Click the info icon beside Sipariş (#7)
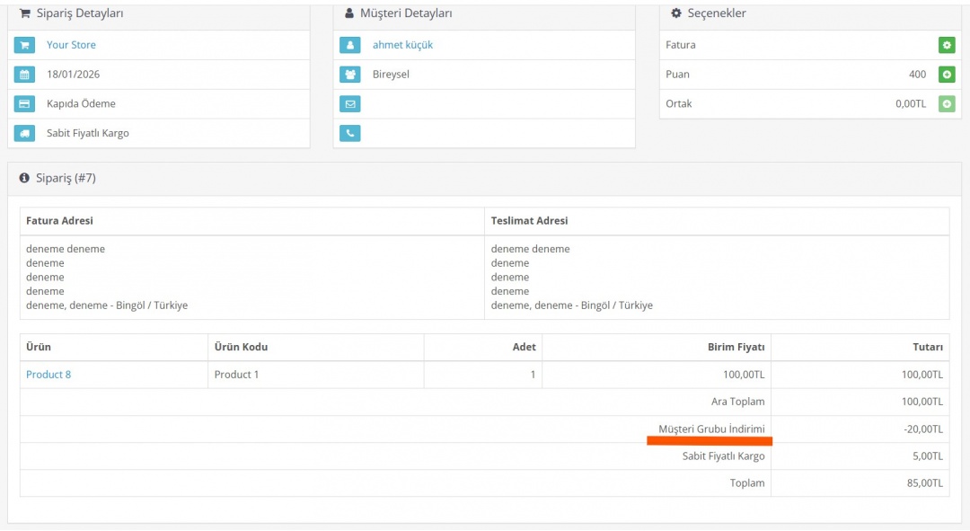Viewport: 970px width, 531px height. click(24, 179)
